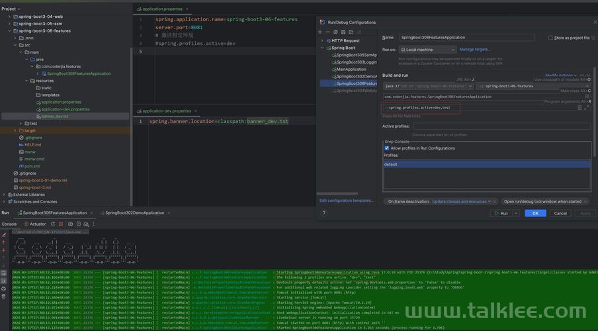
Task: Expand External Libraries node
Action: tap(4, 195)
